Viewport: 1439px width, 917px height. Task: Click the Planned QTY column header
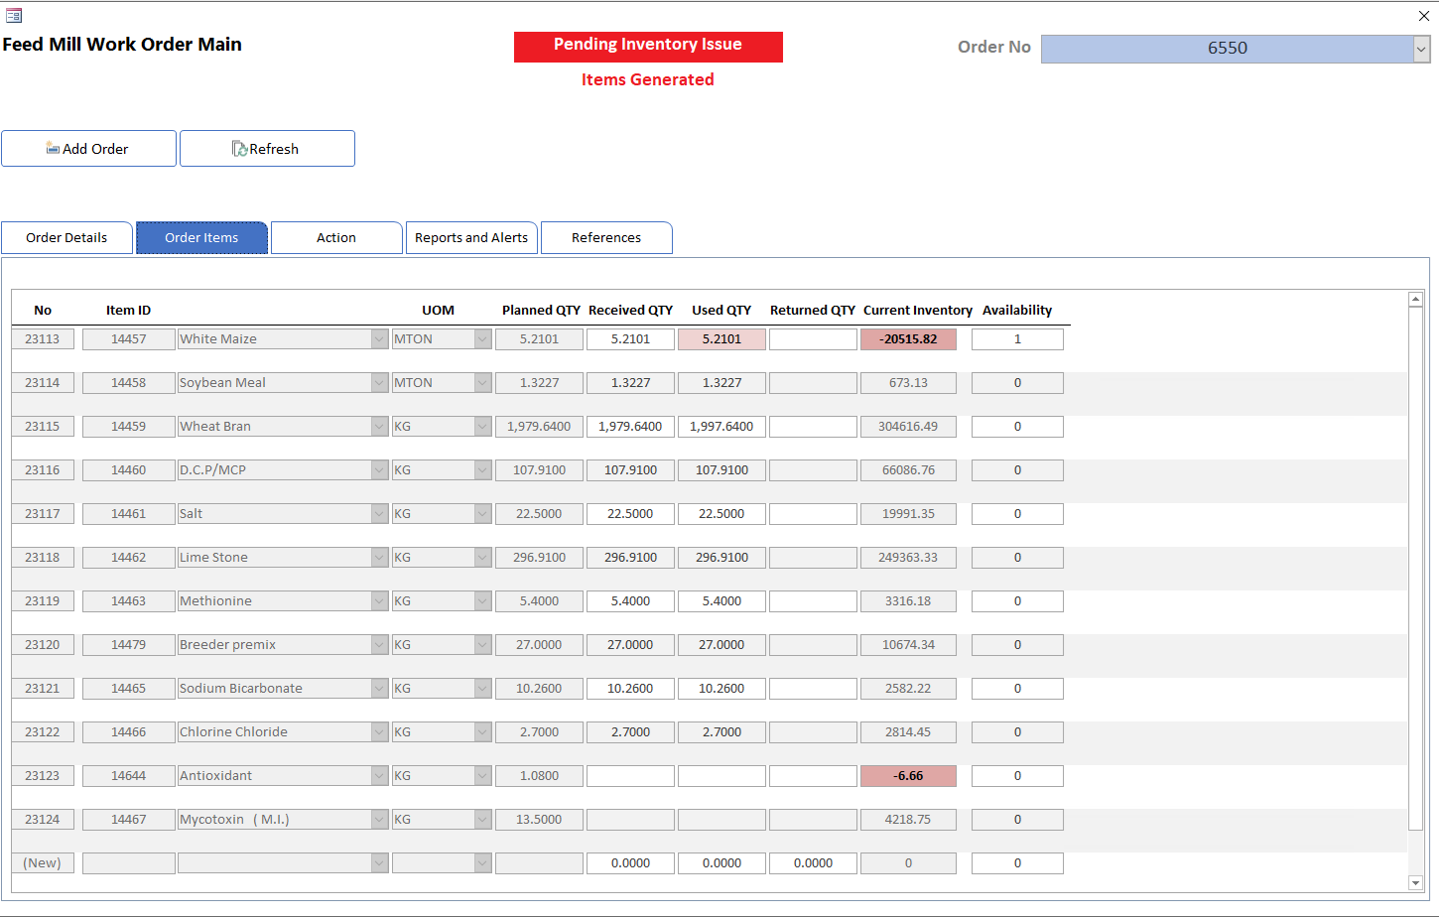[x=541, y=311]
